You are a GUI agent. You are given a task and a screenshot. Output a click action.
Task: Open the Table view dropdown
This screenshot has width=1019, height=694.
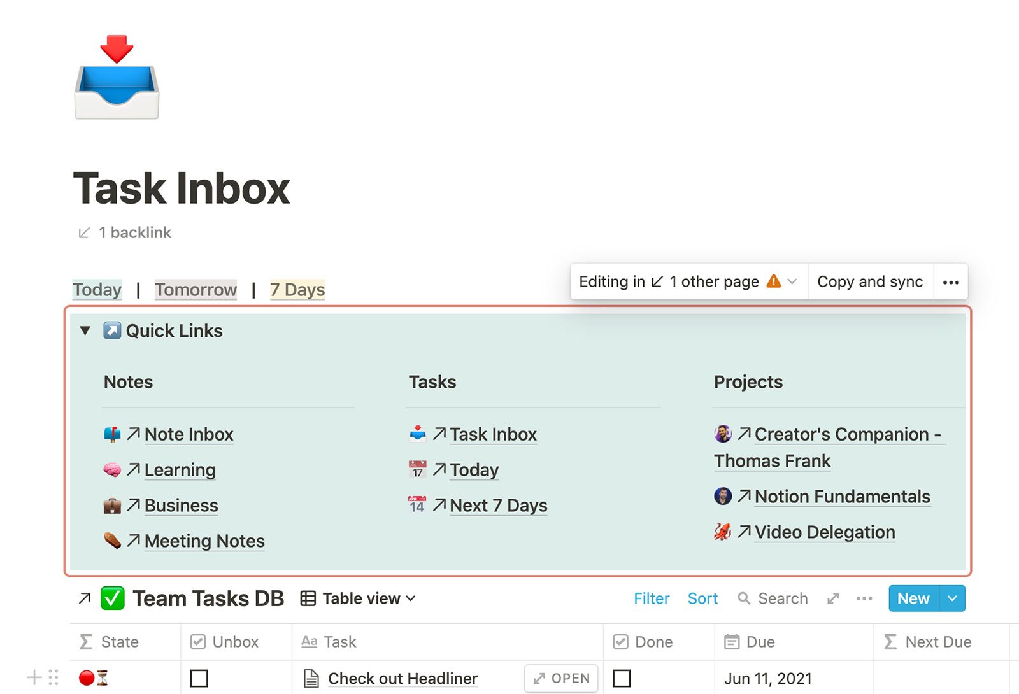(x=358, y=598)
